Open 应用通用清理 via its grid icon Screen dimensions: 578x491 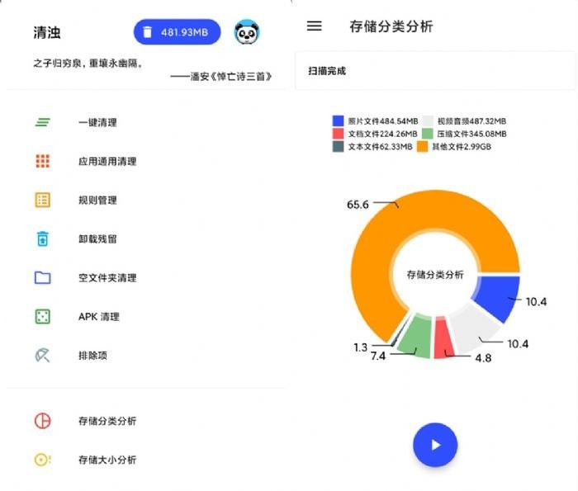tap(43, 161)
